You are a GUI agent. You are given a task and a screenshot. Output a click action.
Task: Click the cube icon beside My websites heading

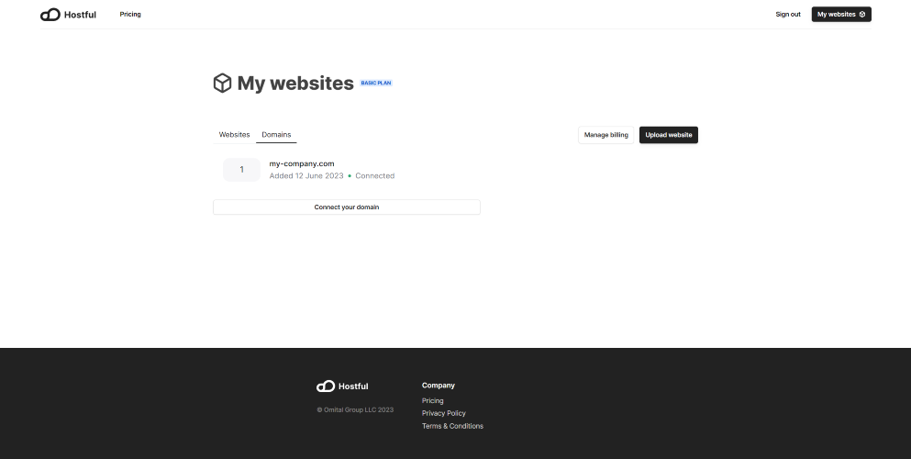tap(223, 84)
